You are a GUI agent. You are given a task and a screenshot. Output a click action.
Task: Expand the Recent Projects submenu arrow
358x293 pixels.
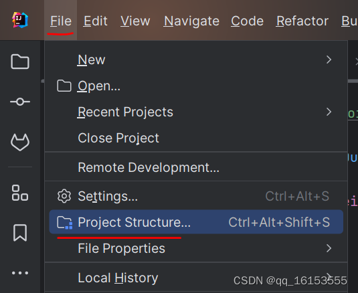click(x=329, y=112)
